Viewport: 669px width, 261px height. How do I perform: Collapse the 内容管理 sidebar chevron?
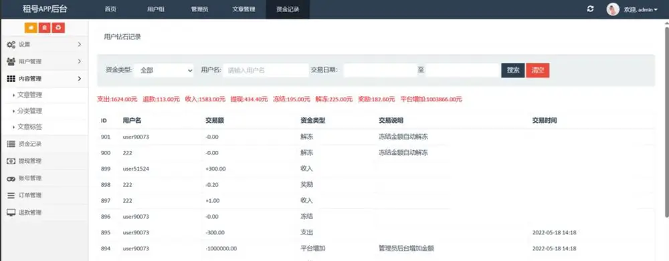pyautogui.click(x=80, y=79)
